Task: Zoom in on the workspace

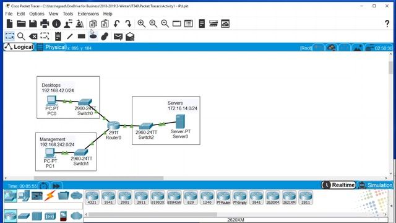Action: click(142, 24)
